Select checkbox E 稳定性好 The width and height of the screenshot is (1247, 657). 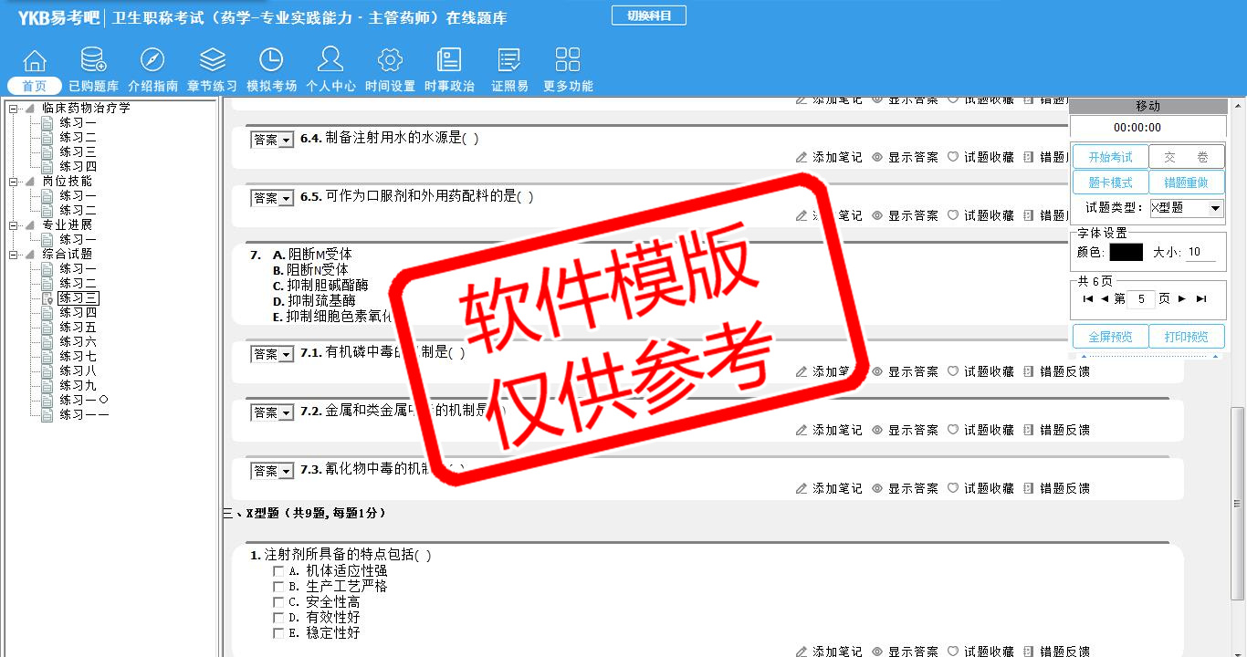pyautogui.click(x=278, y=633)
